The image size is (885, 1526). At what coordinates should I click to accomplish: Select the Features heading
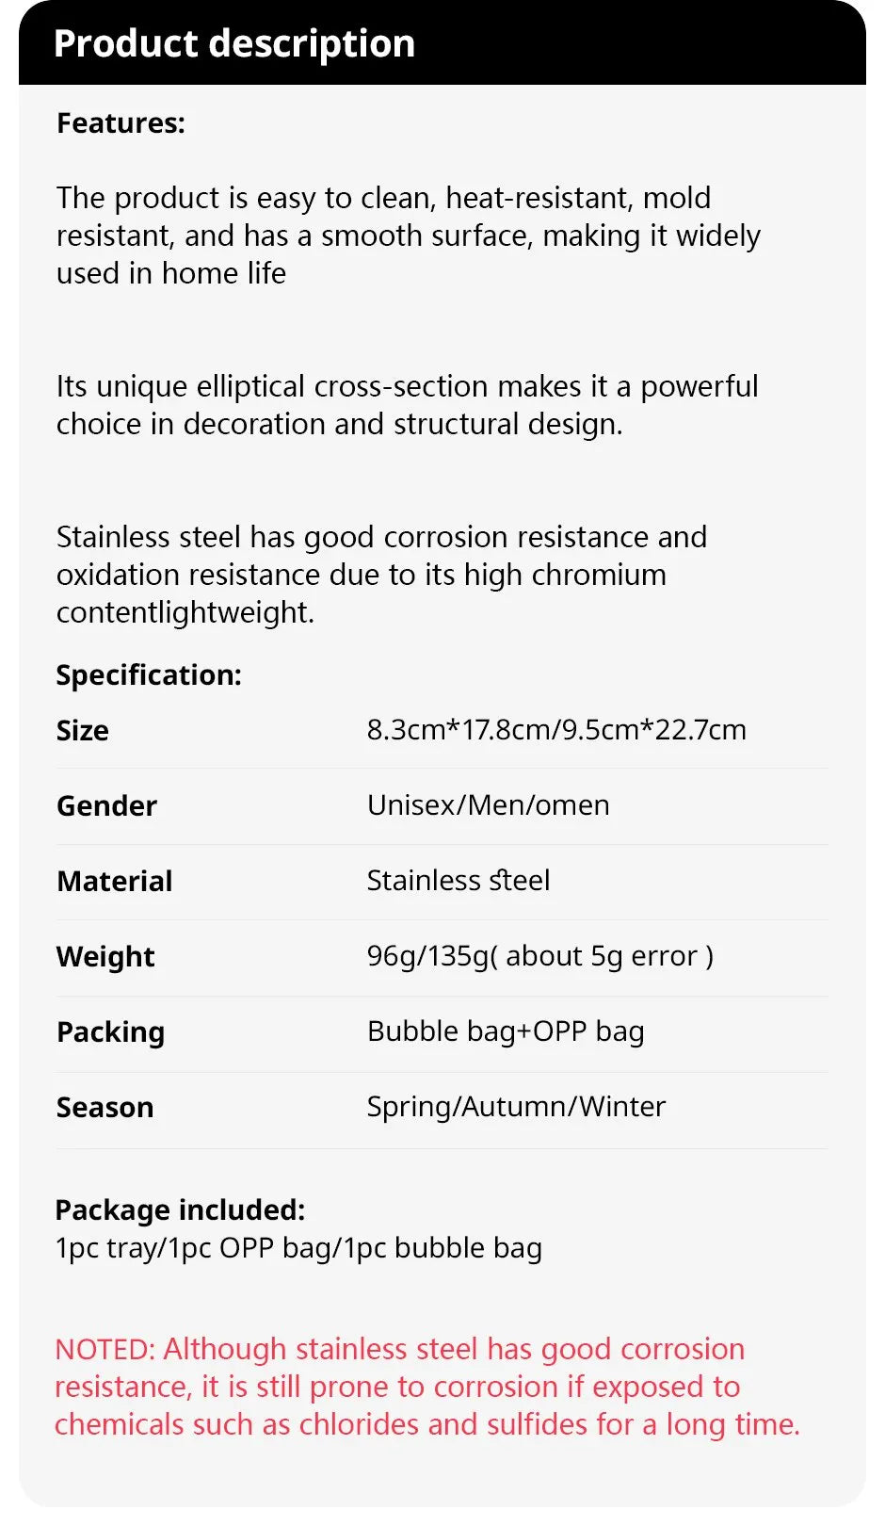pos(121,123)
